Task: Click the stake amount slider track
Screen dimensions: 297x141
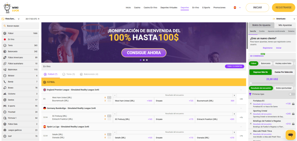Action: tap(272, 83)
